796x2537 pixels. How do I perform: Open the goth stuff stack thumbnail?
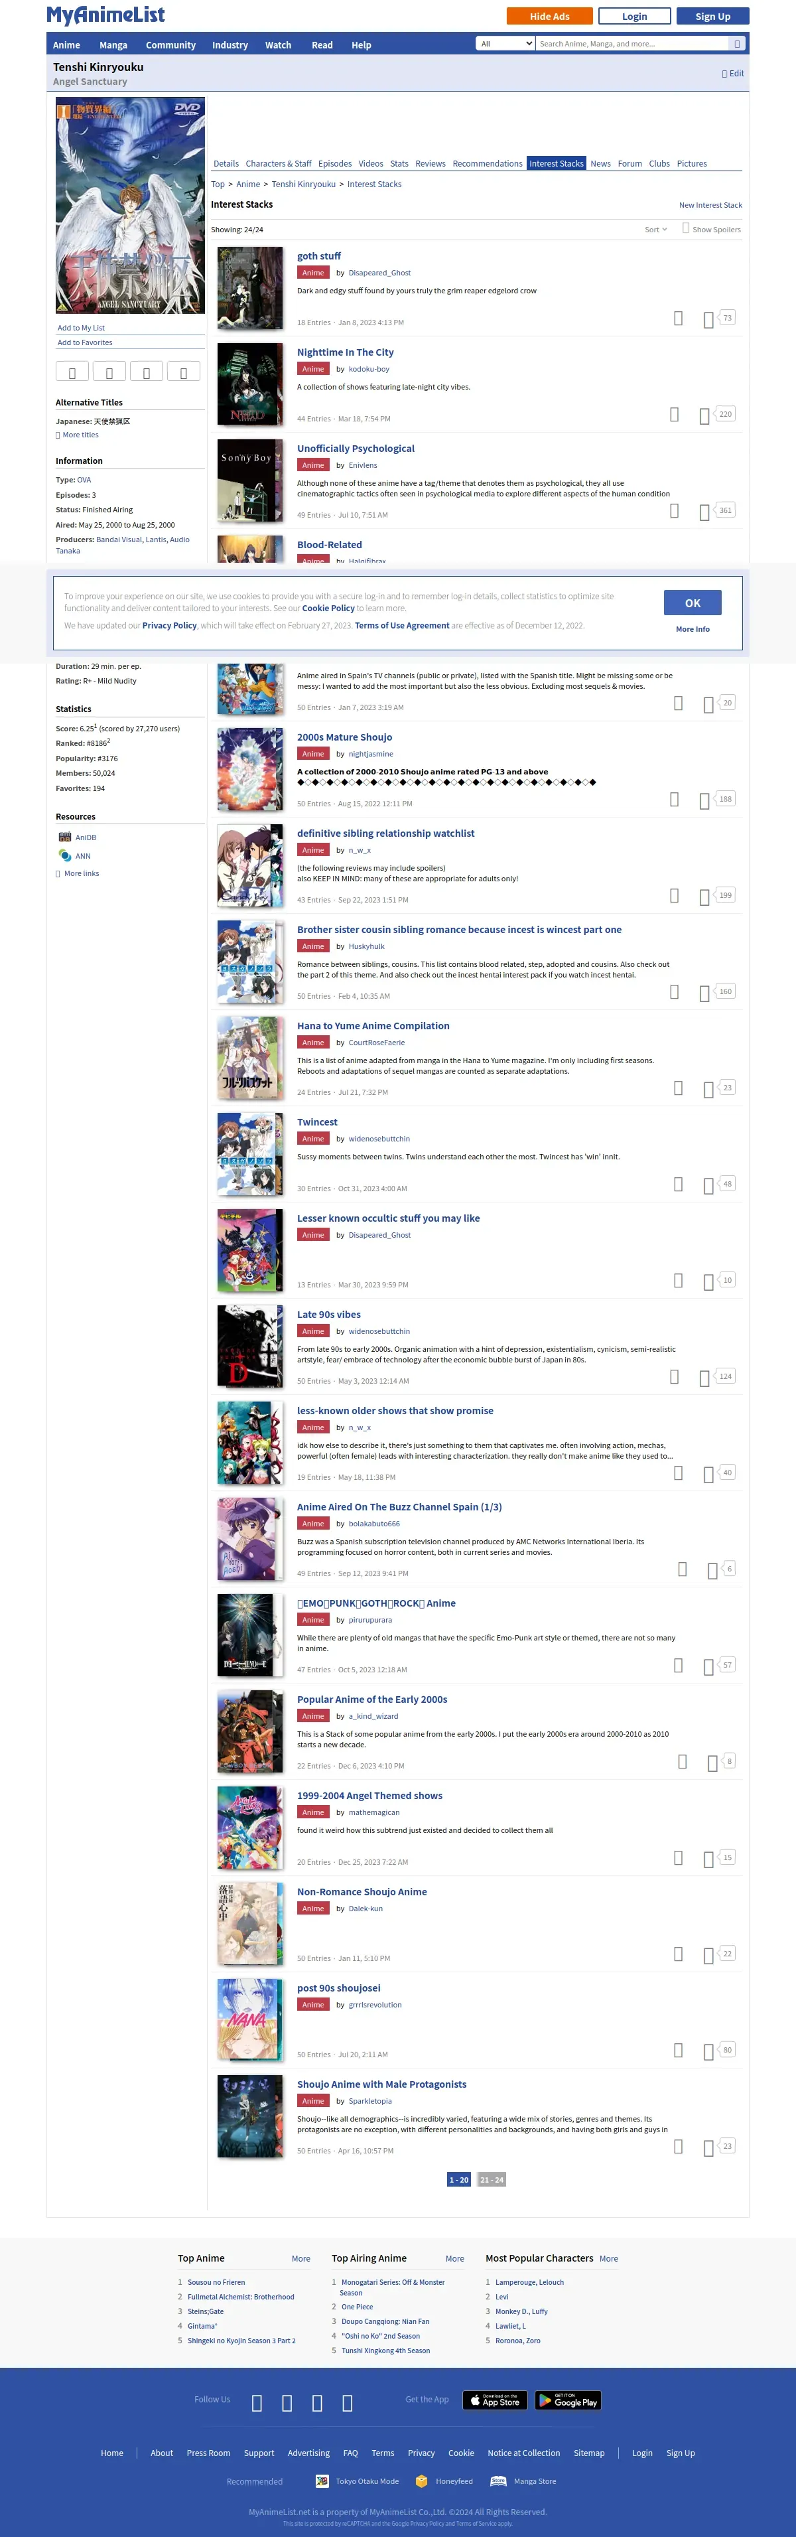(x=250, y=287)
